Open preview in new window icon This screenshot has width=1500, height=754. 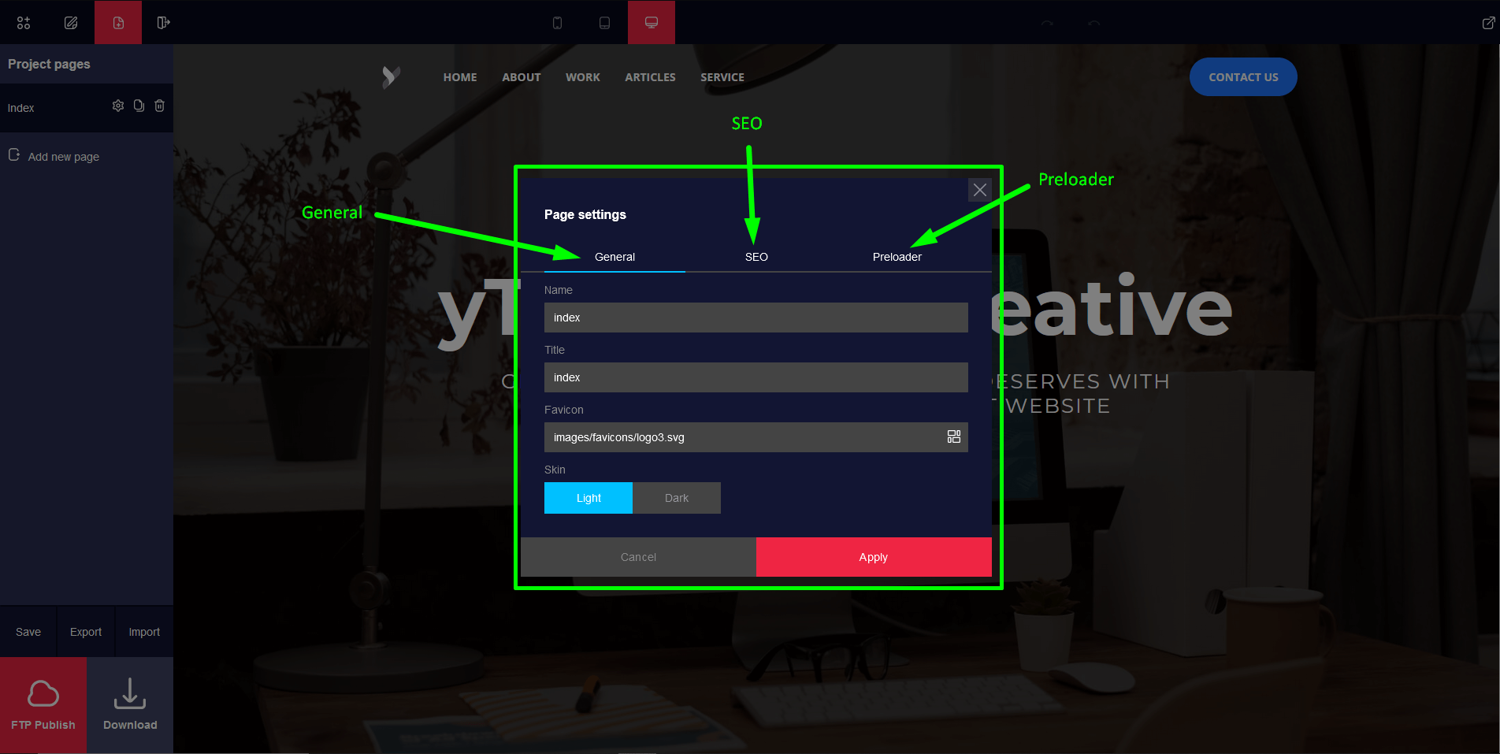tap(1487, 23)
